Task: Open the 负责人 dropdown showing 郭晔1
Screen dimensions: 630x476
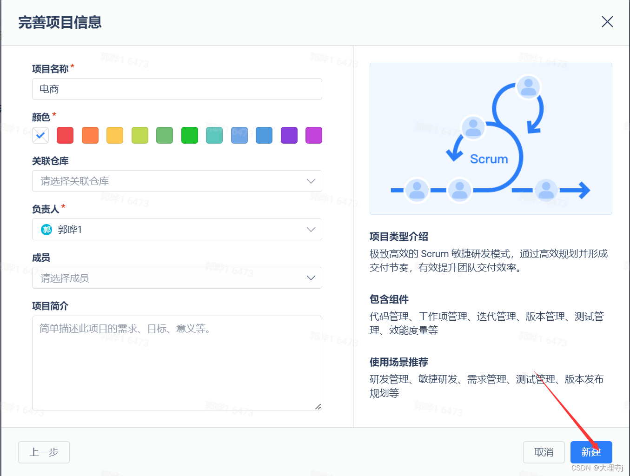Action: (177, 229)
